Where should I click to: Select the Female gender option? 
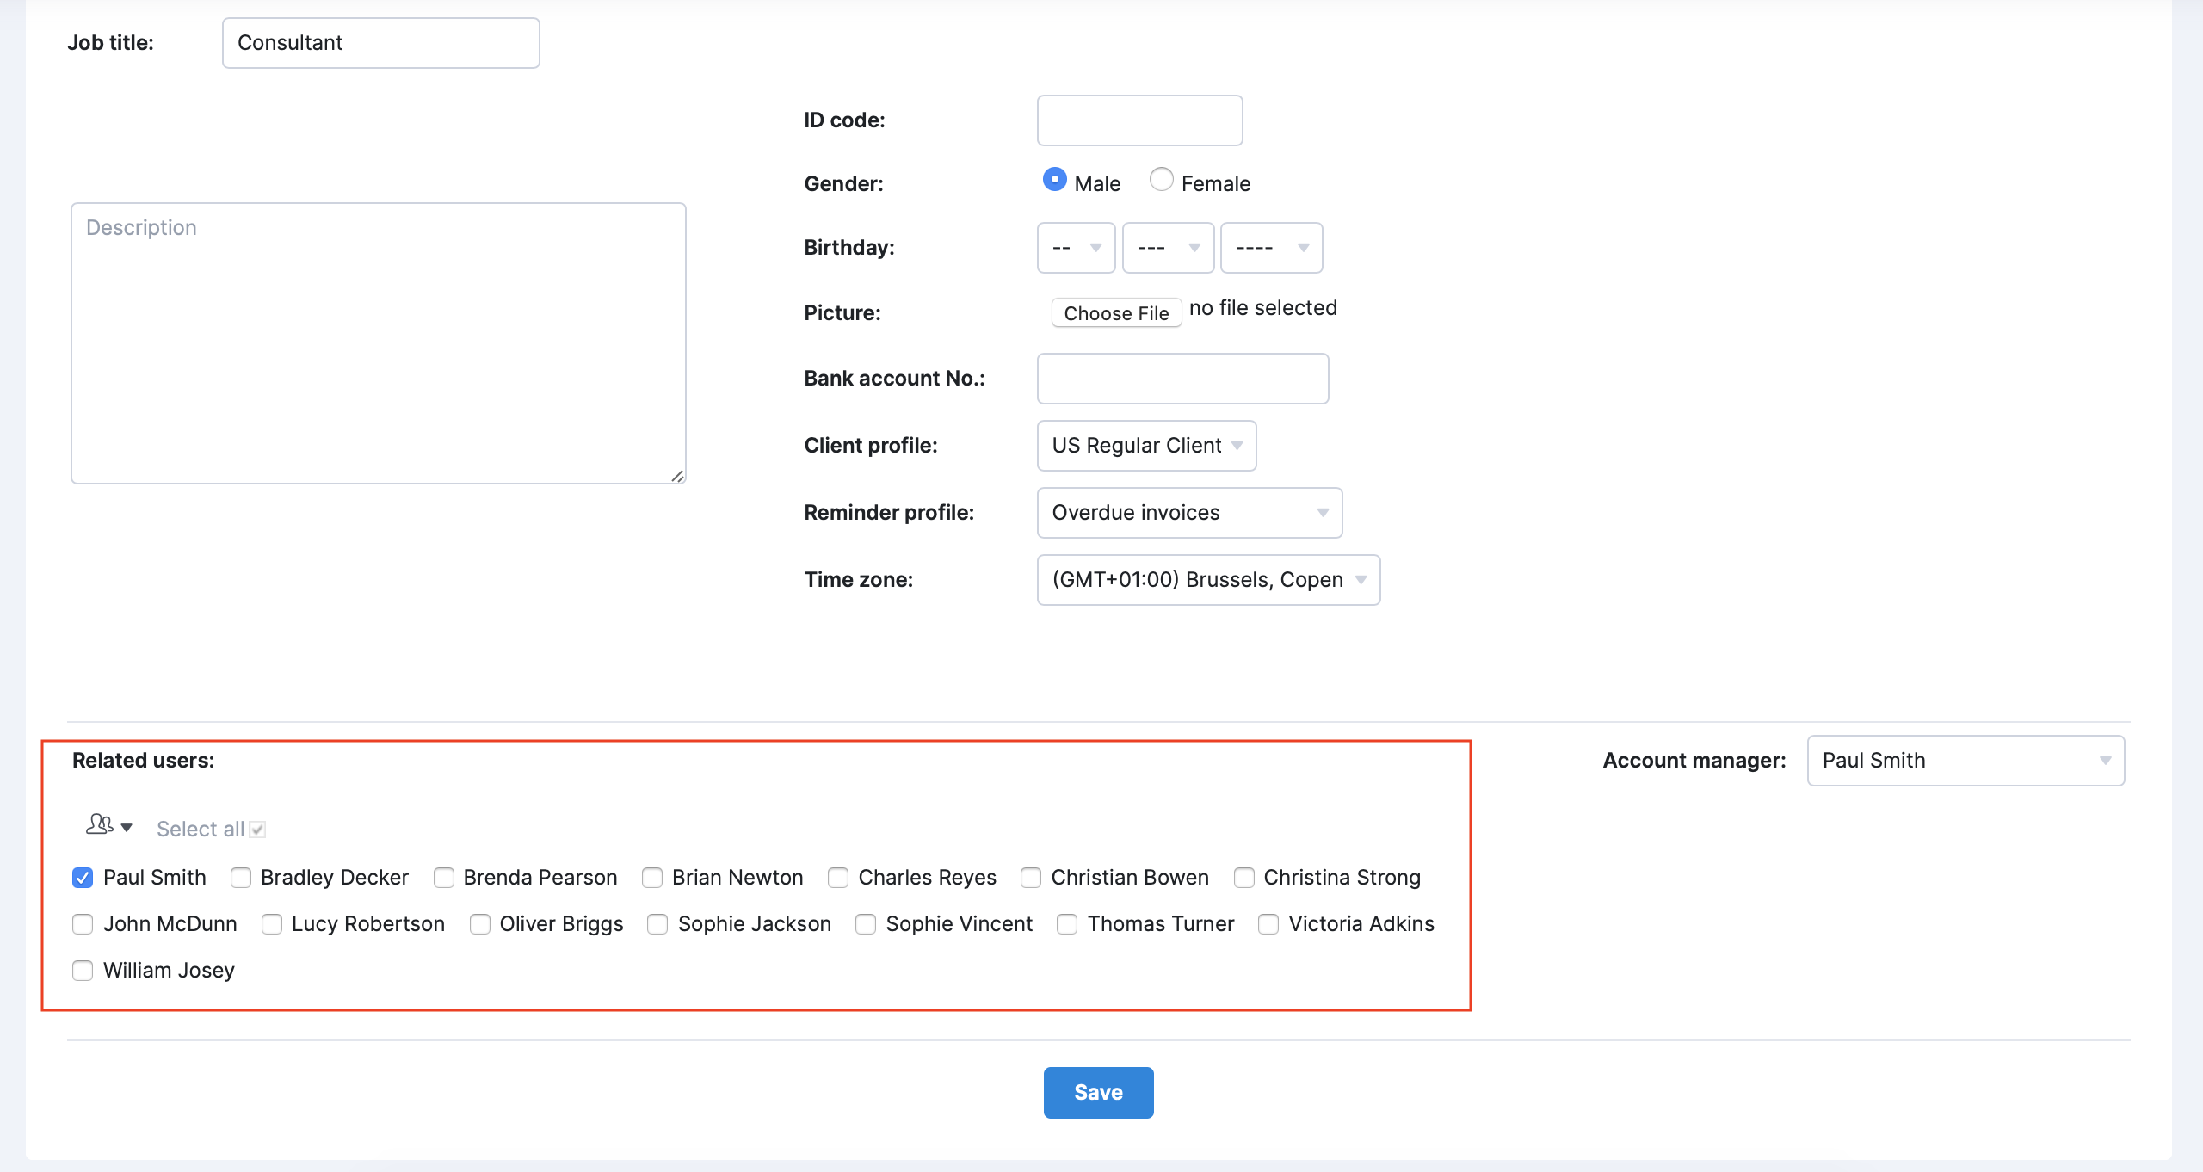1161,180
